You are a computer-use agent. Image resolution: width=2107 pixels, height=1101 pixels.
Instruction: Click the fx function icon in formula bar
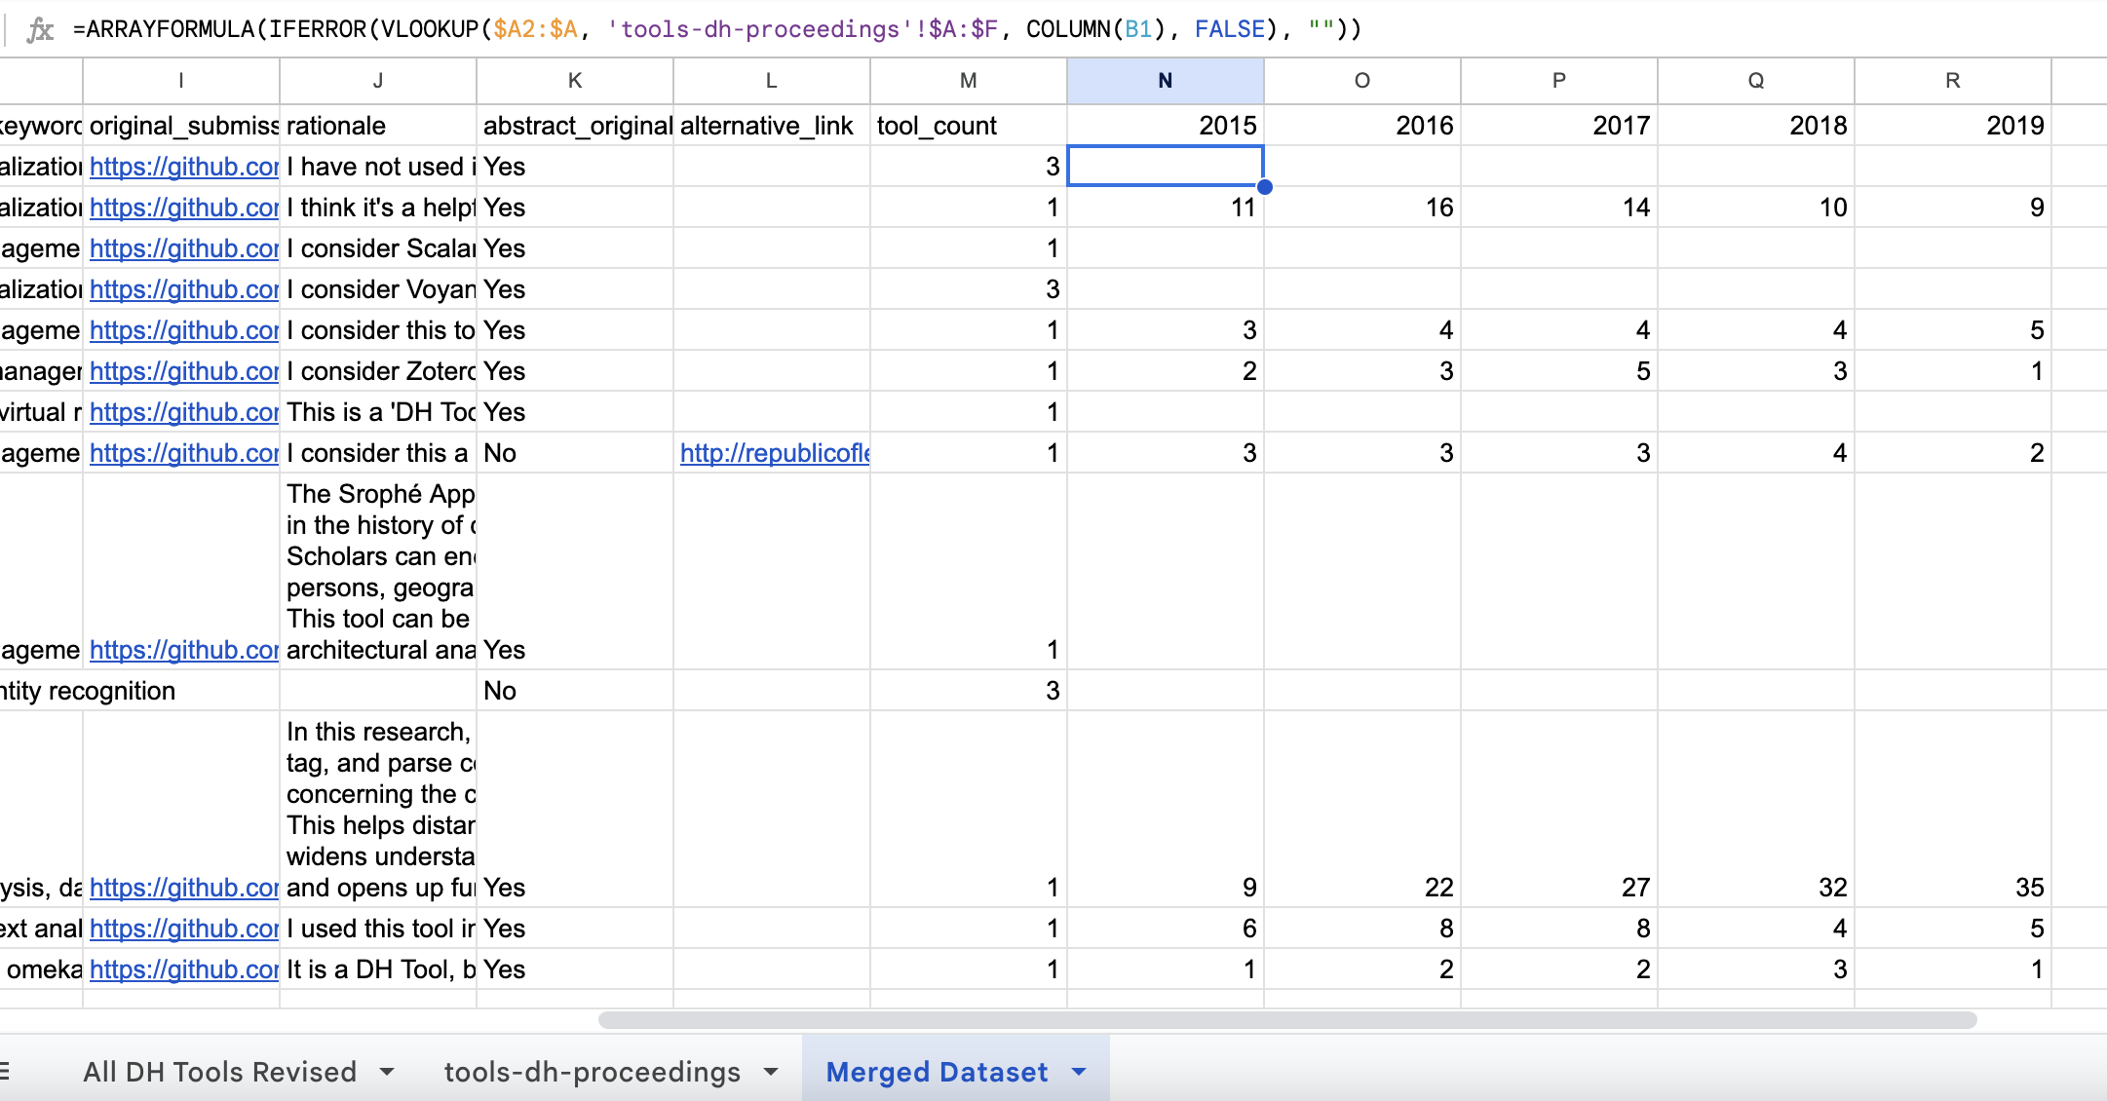click(40, 28)
